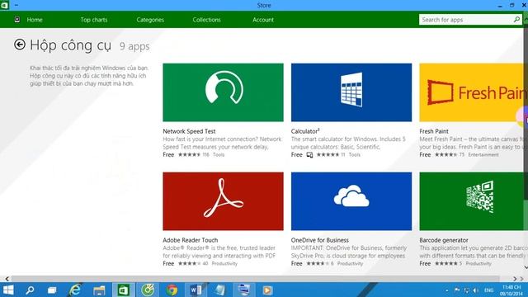Click the Network Speed Test title
Image resolution: width=528 pixels, height=297 pixels.
(189, 131)
